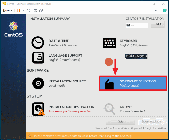Minimize the VMware Player window

[144, 4]
